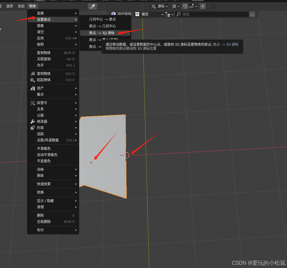Select 几何中心 -> 原点 option
The width and height of the screenshot is (287, 268).
click(105, 19)
